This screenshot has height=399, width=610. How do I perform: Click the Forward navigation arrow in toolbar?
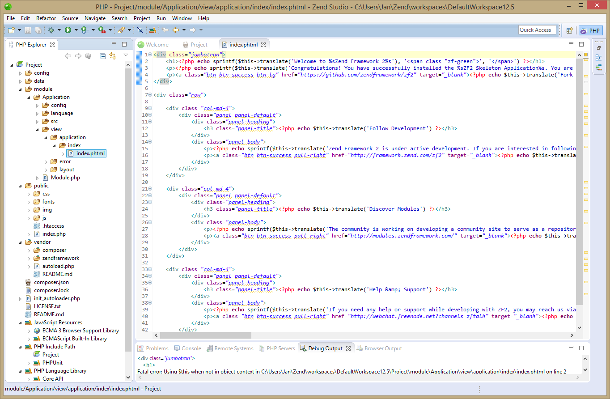tap(193, 30)
